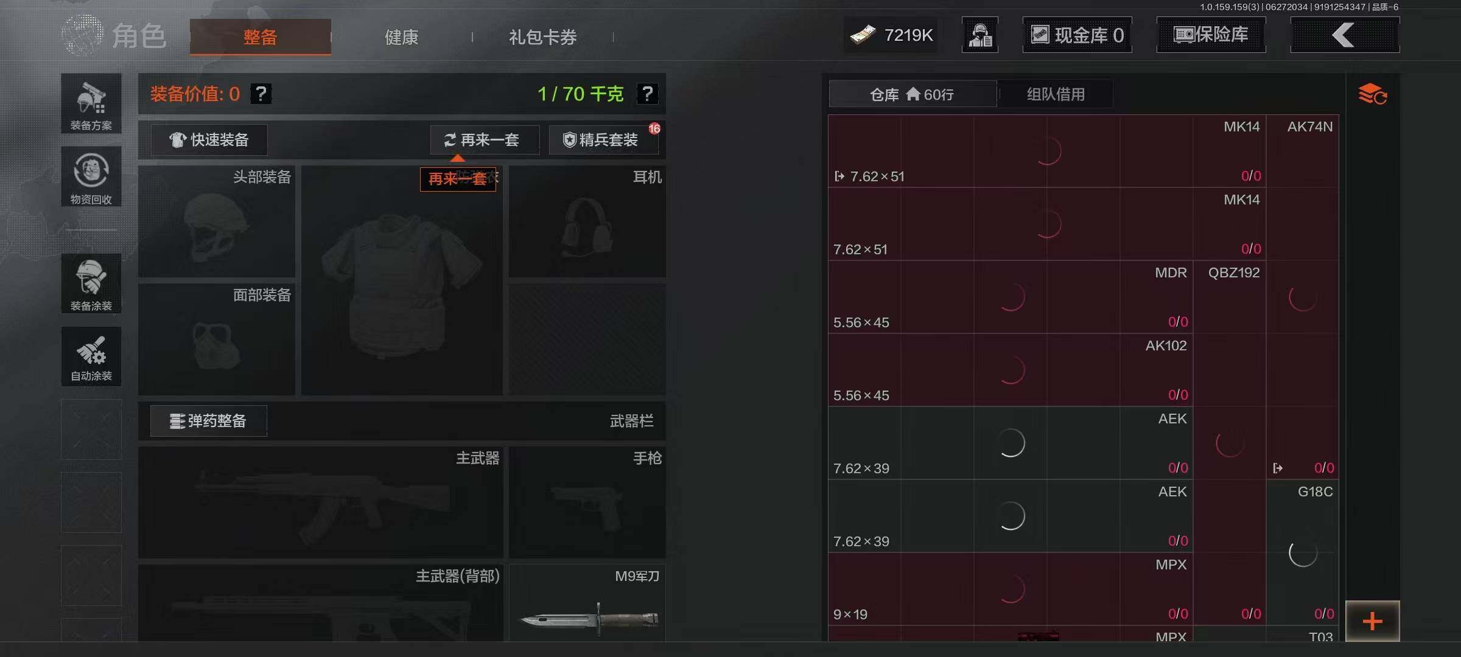Click the 弹药整备 ammo button
Viewport: 1461px width, 657px height.
[x=209, y=421]
